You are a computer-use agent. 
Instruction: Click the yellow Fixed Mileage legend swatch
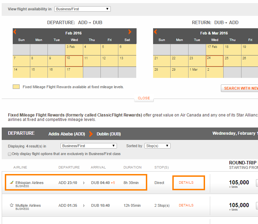[16, 87]
